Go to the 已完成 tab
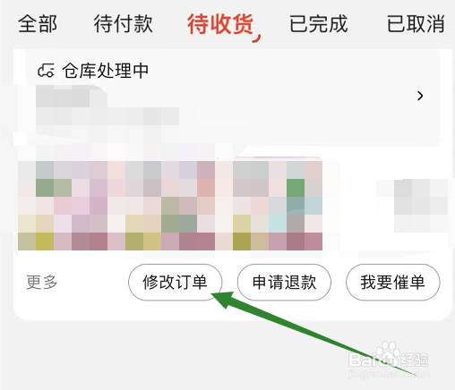 319,24
